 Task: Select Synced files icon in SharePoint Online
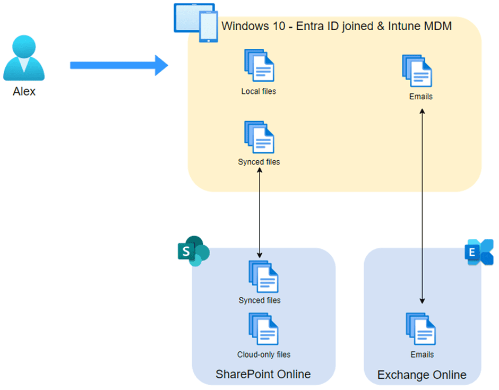click(263, 276)
